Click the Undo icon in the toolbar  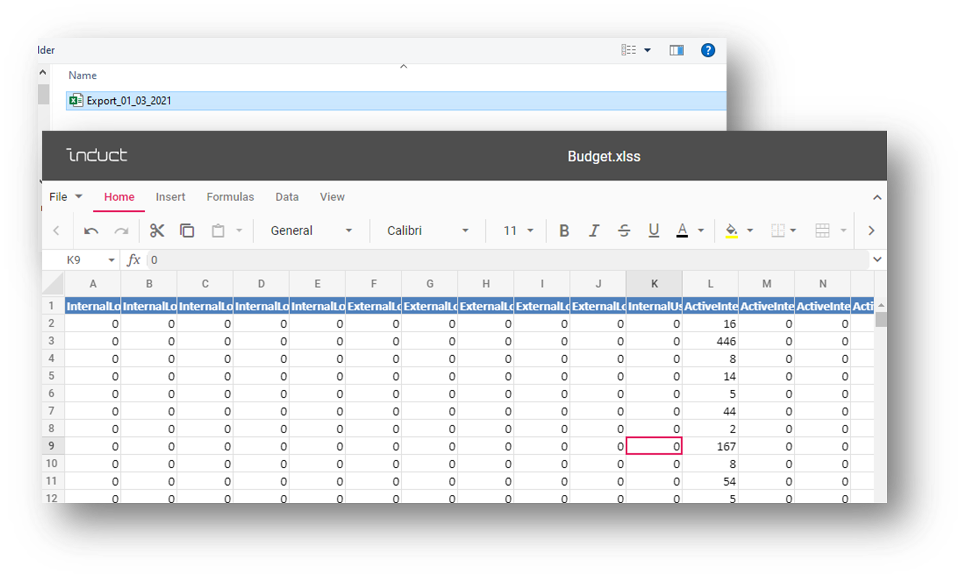coord(91,231)
